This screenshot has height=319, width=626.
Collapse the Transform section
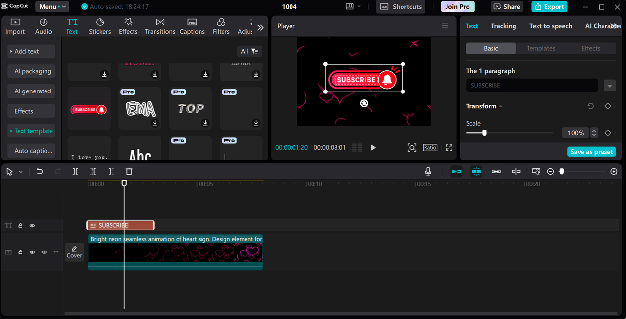point(500,106)
